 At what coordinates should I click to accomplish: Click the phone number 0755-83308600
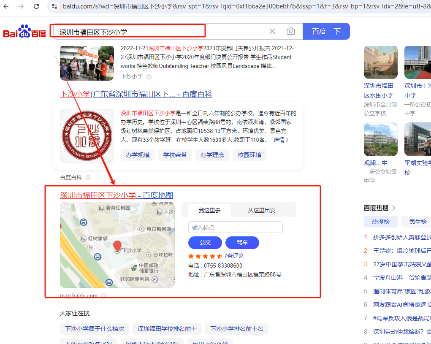(x=223, y=265)
